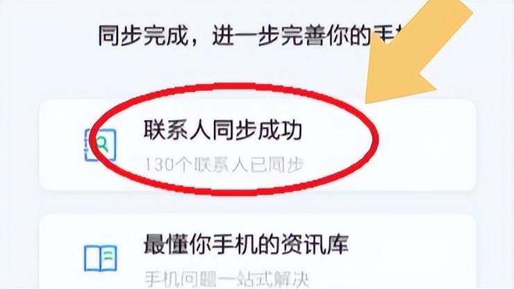The width and height of the screenshot is (514, 289).
Task: Click the green lines on book icon's right page
Action: pos(109,256)
